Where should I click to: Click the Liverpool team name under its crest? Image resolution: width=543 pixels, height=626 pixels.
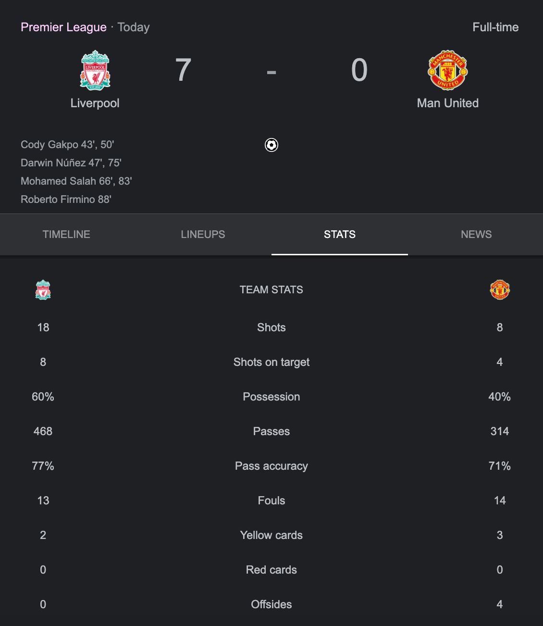[95, 103]
